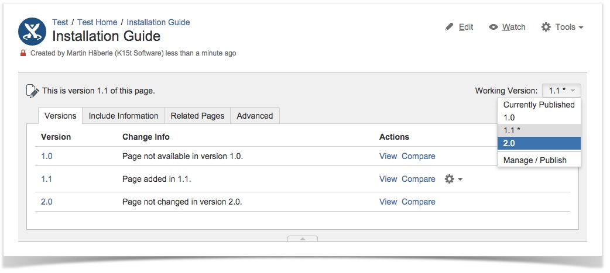Select 2.0 in the Working Version list
The image size is (610, 273).
539,143
